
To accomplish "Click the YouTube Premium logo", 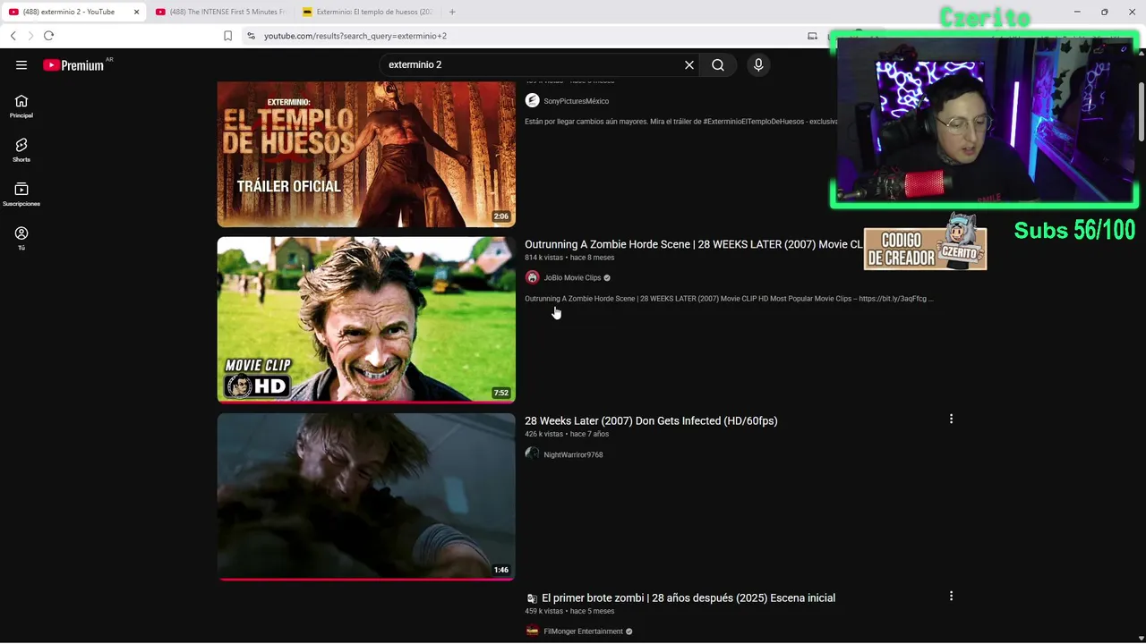I will click(x=73, y=64).
